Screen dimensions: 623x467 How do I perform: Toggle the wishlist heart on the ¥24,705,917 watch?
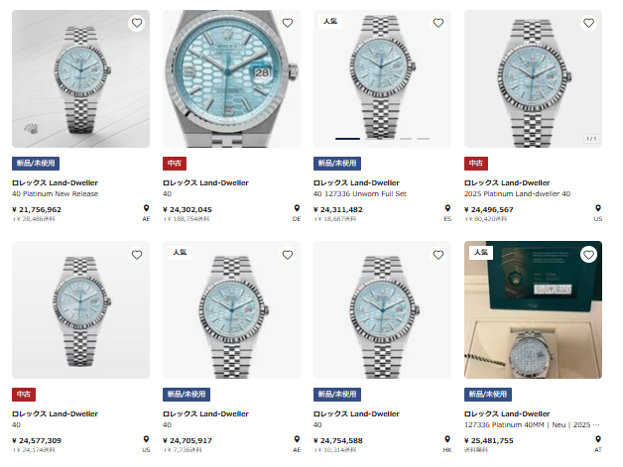tap(288, 254)
